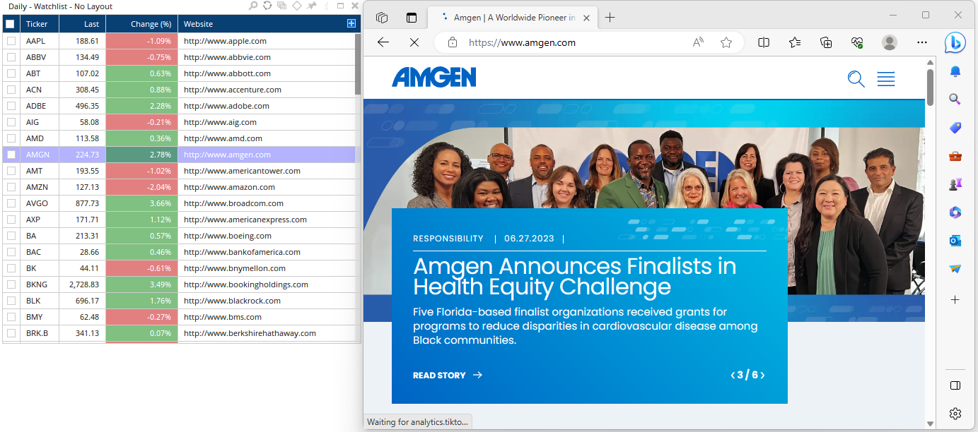This screenshot has width=978, height=432.
Task: Toggle the select-all checkbox in Watchlist header
Action: pos(10,24)
